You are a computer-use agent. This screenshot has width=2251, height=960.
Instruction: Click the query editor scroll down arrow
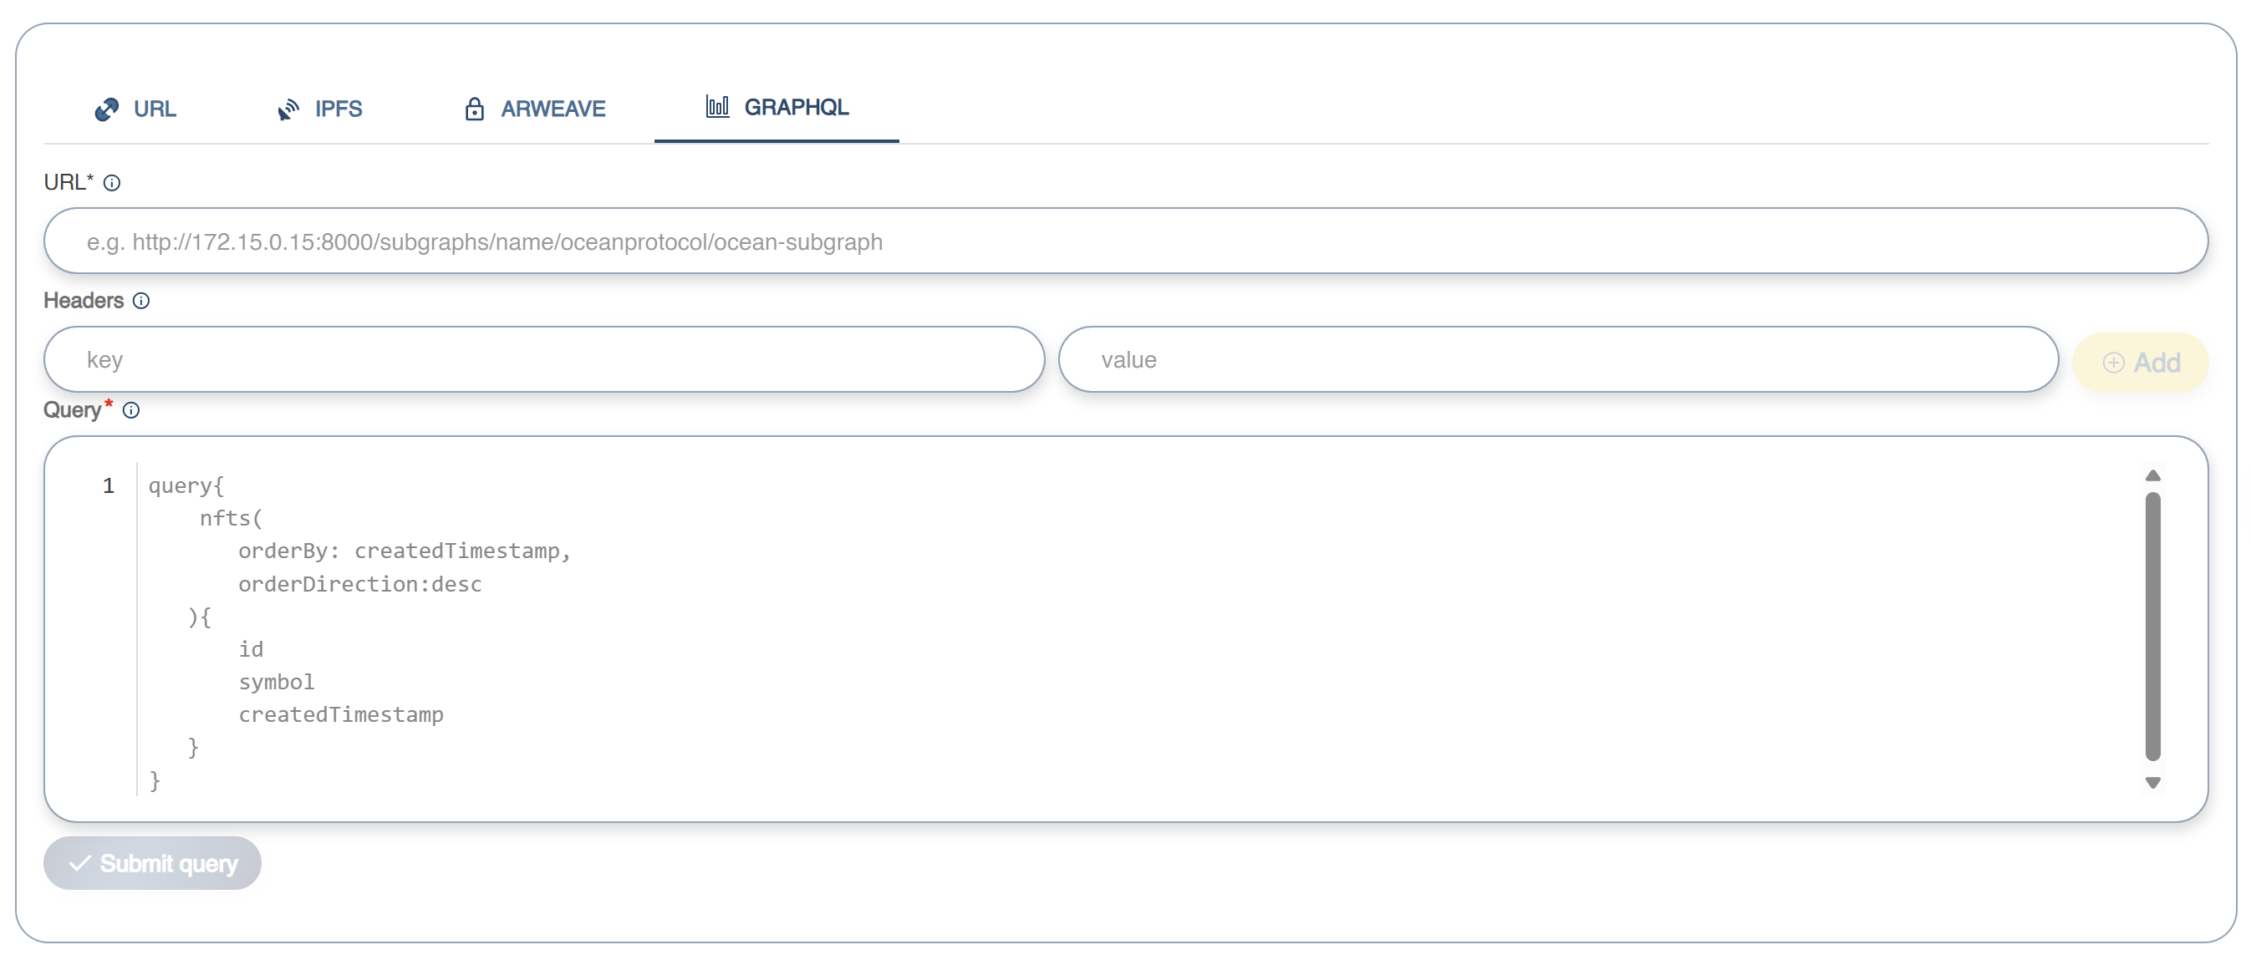tap(2152, 783)
